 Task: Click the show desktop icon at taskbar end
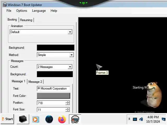tap(164, 119)
